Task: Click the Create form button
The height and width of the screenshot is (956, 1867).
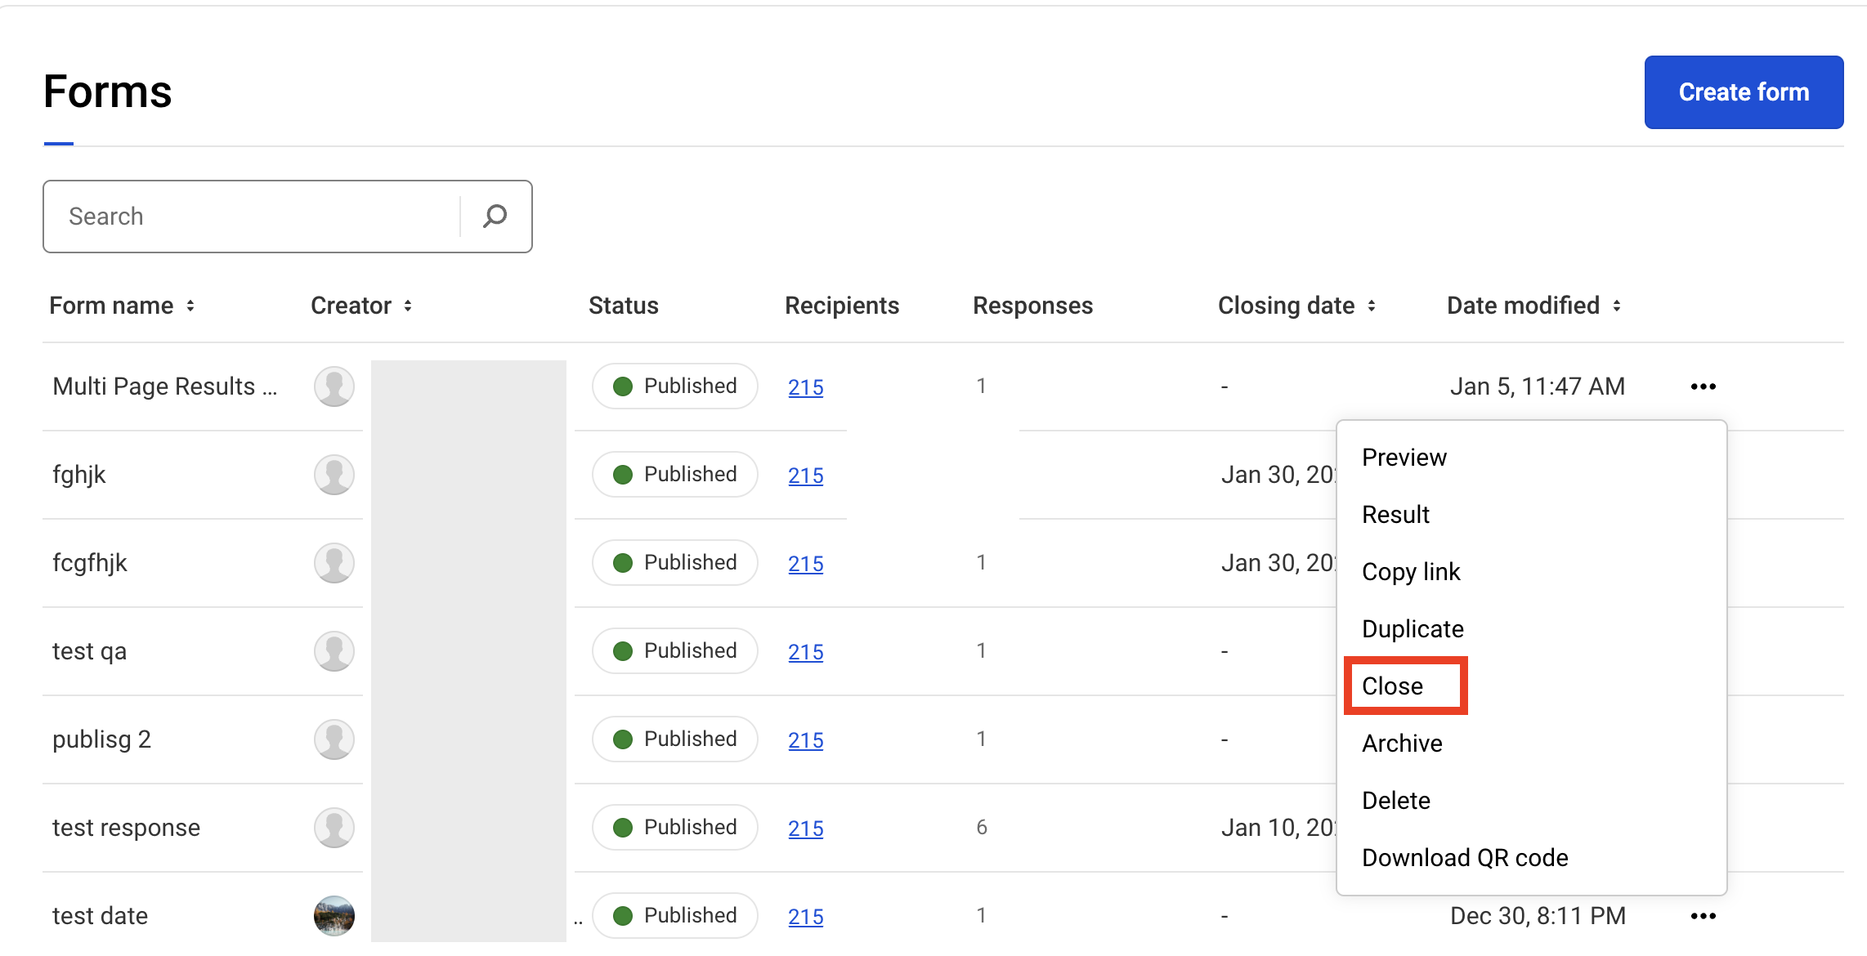Action: click(x=1743, y=92)
